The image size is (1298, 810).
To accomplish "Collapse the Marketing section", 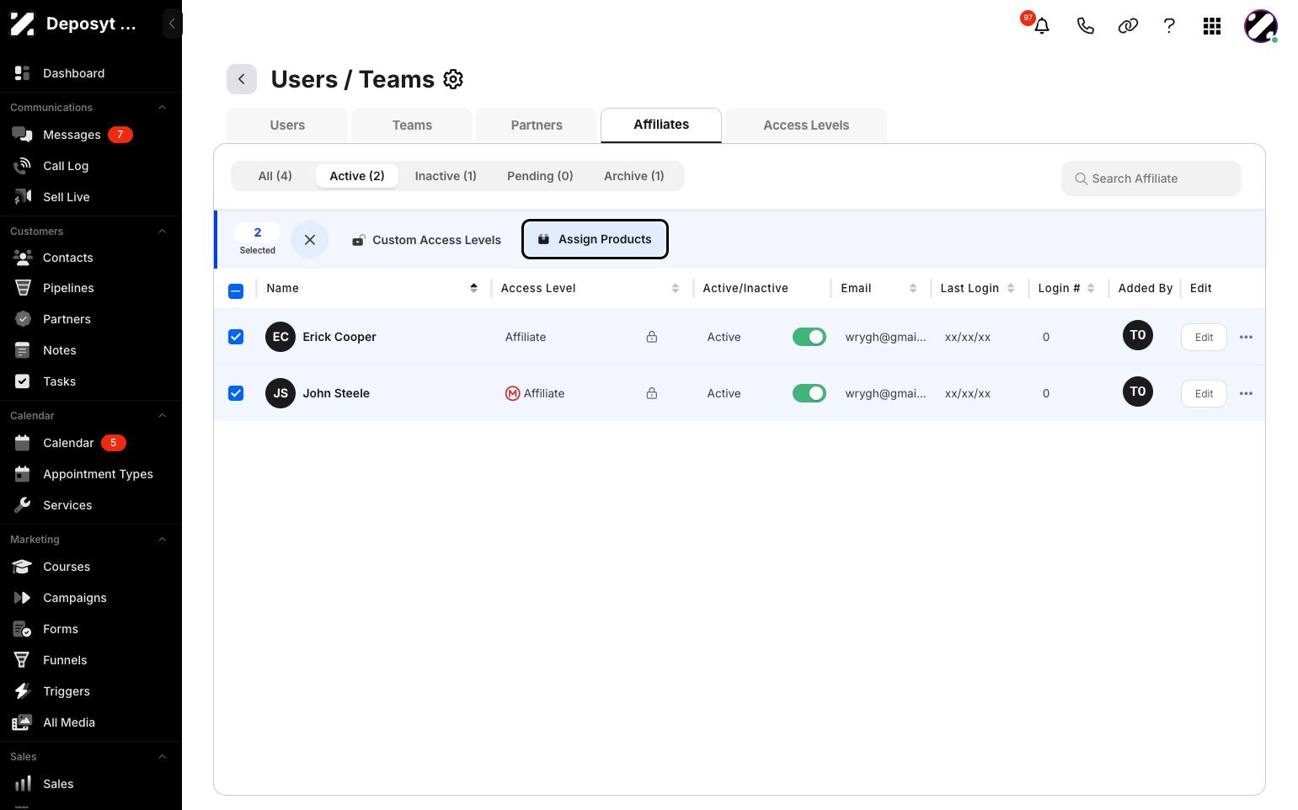I will click(163, 540).
